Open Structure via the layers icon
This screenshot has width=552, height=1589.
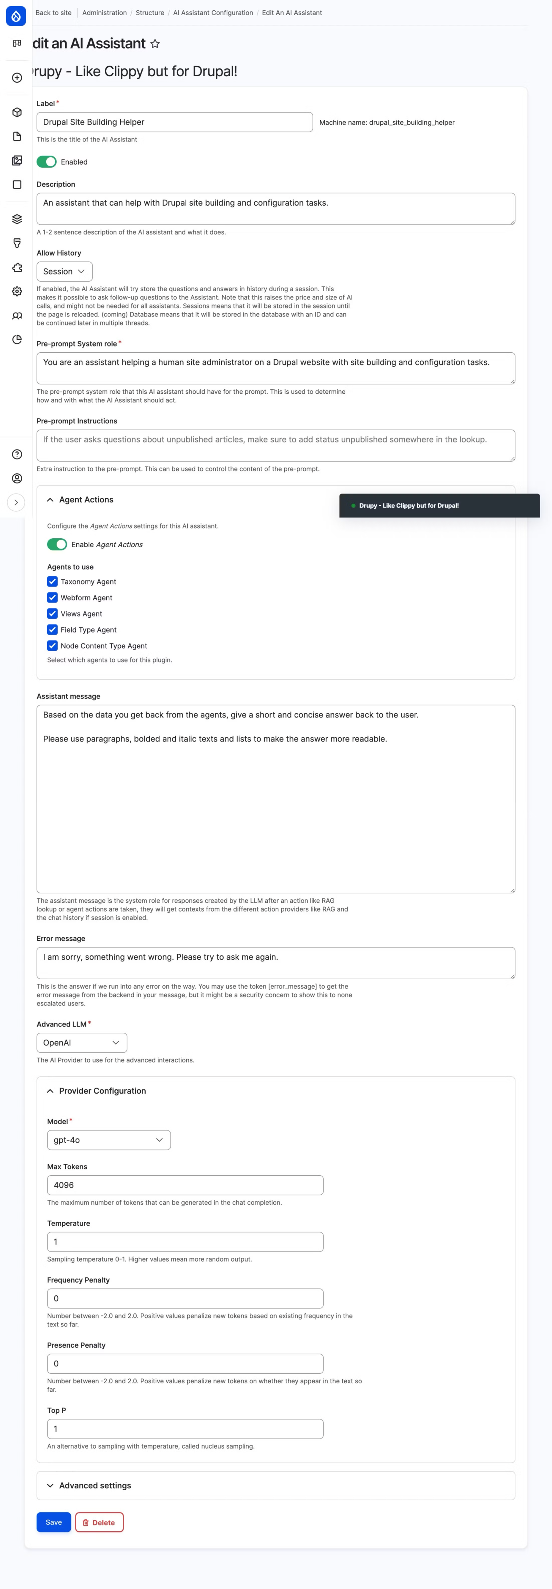click(17, 218)
